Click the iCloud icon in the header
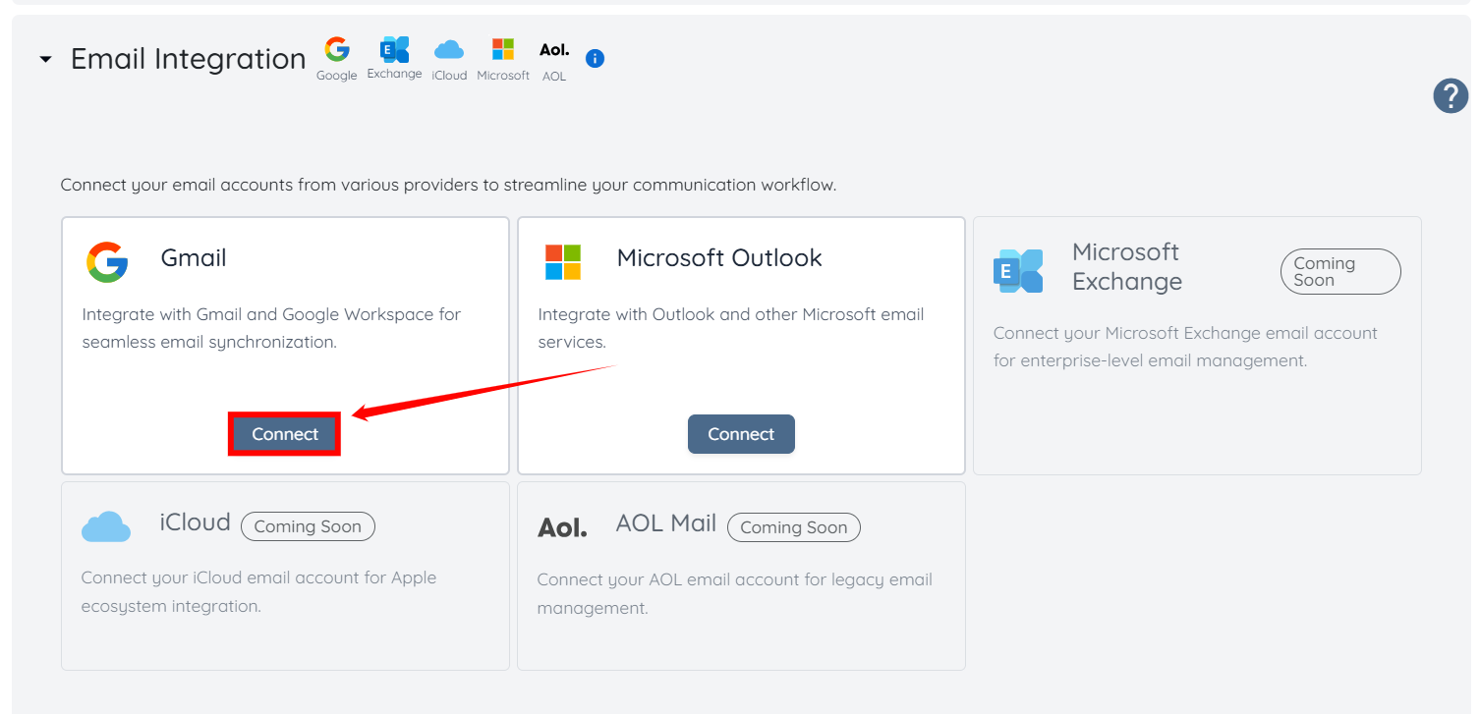The height and width of the screenshot is (714, 1480). 449,50
